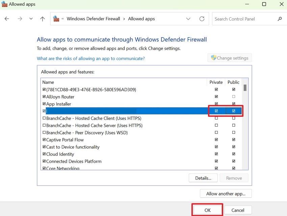Uncheck Public for Connected Devices Platform
The image size is (287, 216).
coord(234,161)
